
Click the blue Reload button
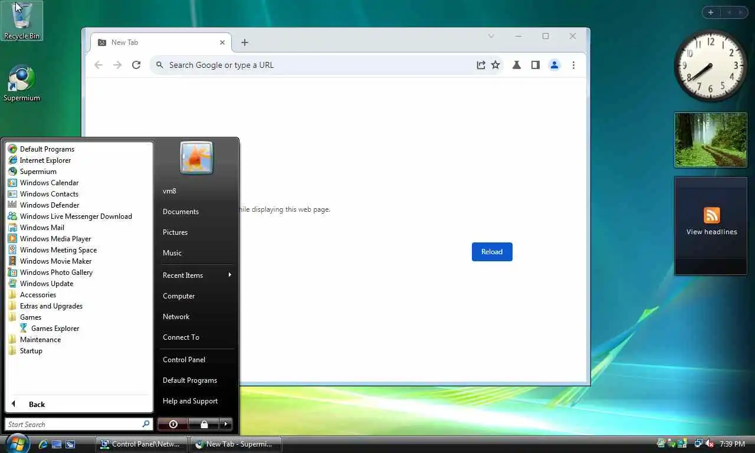click(x=492, y=252)
